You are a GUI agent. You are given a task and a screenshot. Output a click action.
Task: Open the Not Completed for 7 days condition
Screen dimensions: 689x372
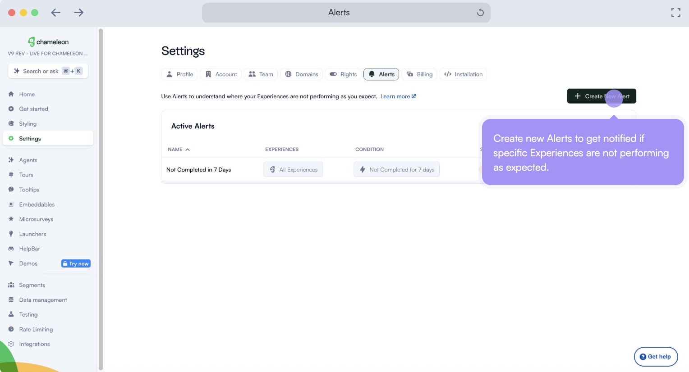(396, 169)
